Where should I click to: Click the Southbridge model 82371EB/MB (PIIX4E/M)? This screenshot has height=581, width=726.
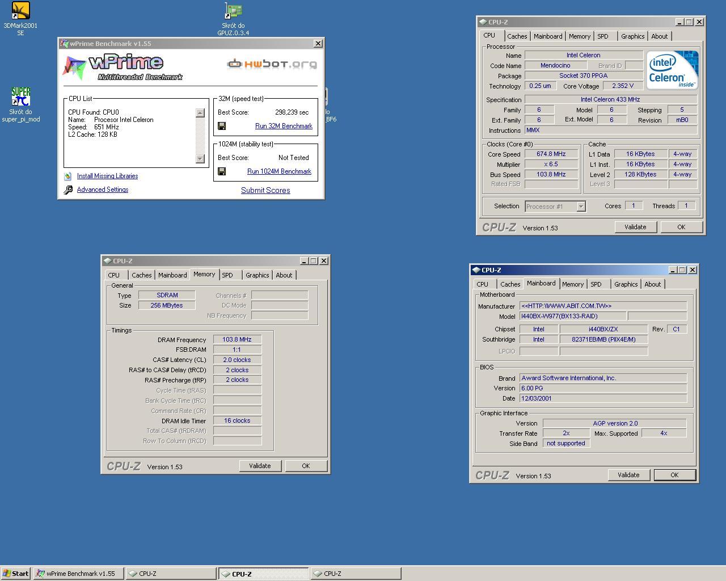(603, 339)
